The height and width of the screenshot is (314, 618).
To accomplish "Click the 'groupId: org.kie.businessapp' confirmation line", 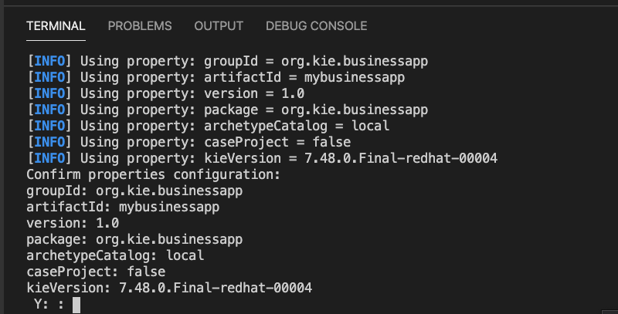I will click(134, 191).
